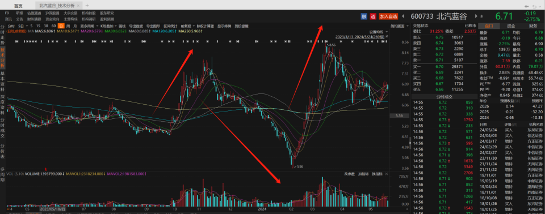Image resolution: width=545 pixels, height=214 pixels.
Task: Open K线叠加 dropdown
Action: tap(108, 26)
